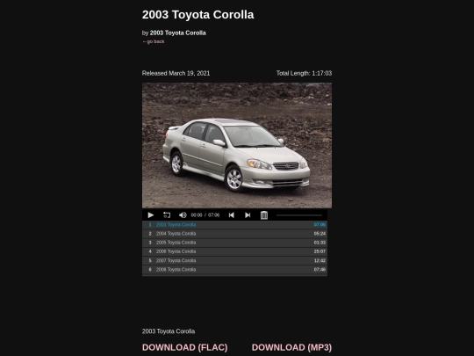Select track 3 "2005 Toyota Corolla"

[x=234, y=243]
